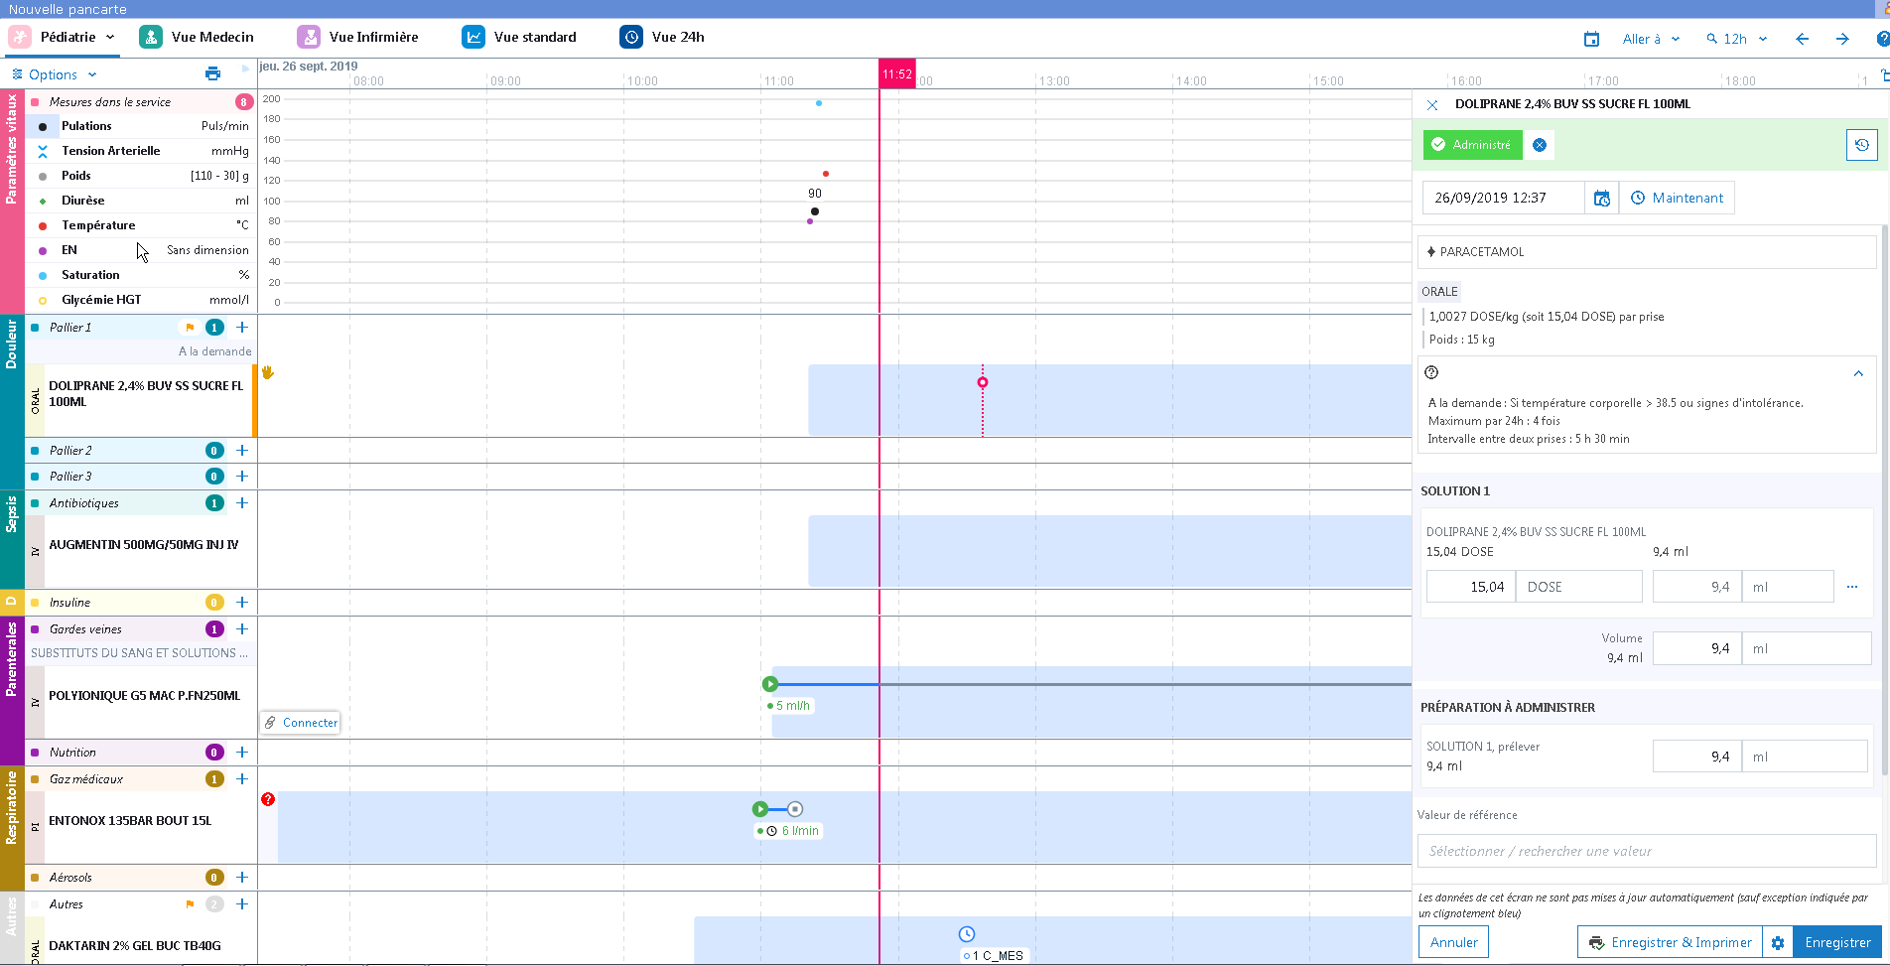Screen dimensions: 1890x966
Task: Toggle the Administré status button
Action: pos(1472,145)
